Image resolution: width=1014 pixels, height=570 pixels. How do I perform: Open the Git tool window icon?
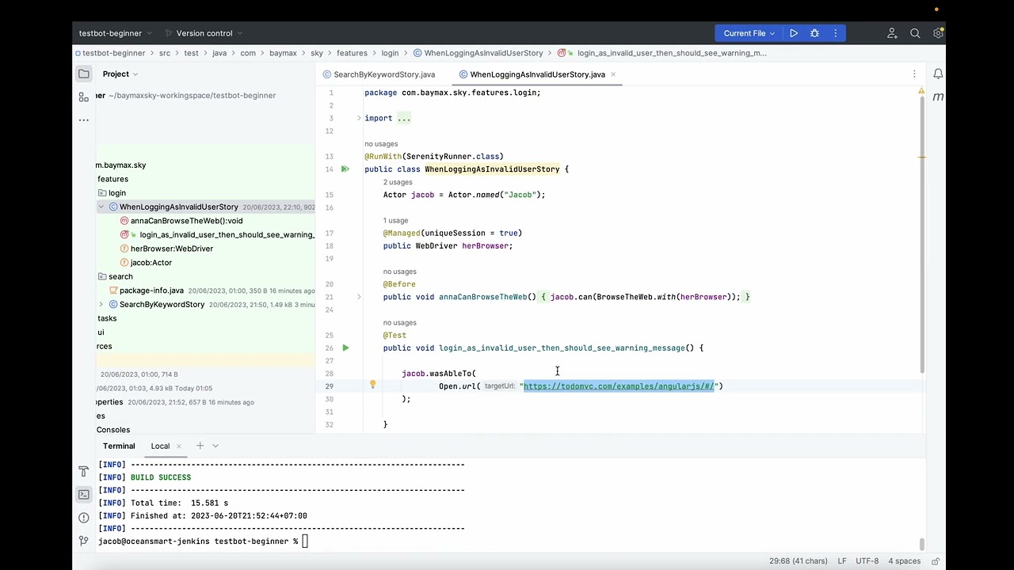click(x=83, y=541)
